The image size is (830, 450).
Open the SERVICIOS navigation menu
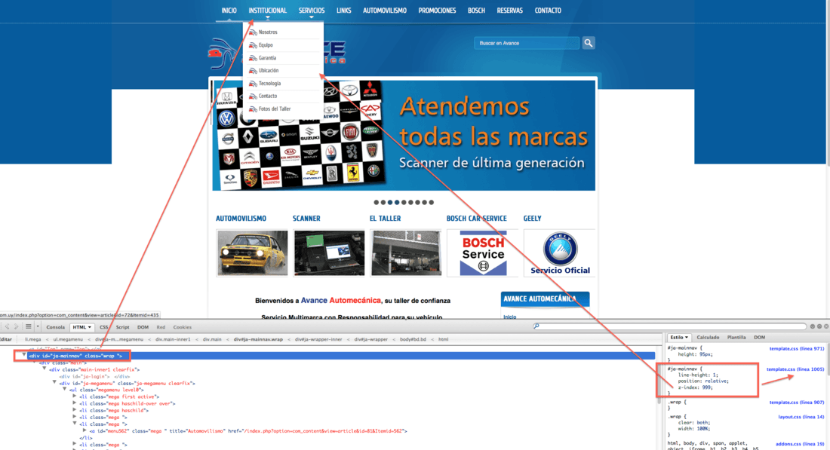(311, 11)
